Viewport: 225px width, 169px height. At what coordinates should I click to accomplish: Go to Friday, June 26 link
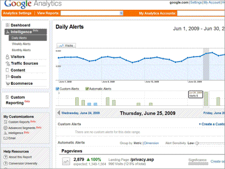tap(214, 113)
